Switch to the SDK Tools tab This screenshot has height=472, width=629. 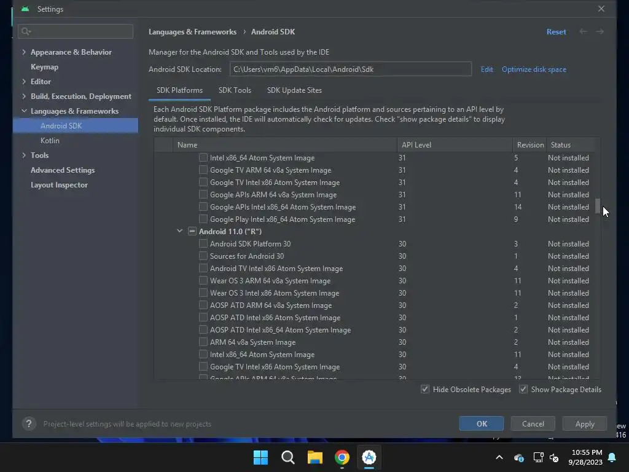click(x=235, y=90)
